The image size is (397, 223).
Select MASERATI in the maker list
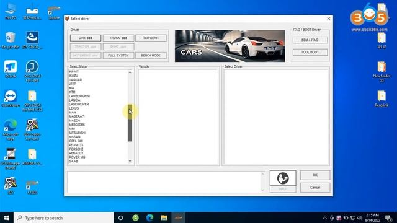click(77, 116)
